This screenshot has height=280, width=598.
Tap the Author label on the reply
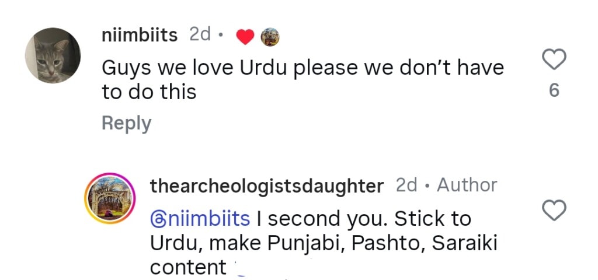point(467,185)
